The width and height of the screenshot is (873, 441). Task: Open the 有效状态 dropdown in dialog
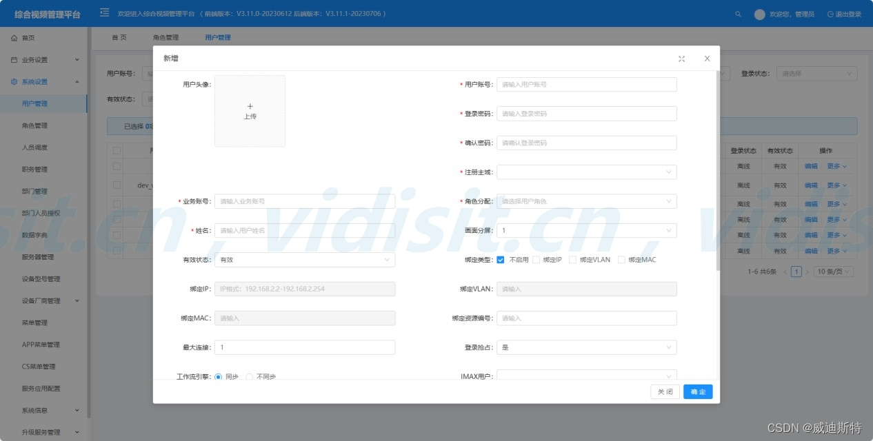(x=305, y=260)
